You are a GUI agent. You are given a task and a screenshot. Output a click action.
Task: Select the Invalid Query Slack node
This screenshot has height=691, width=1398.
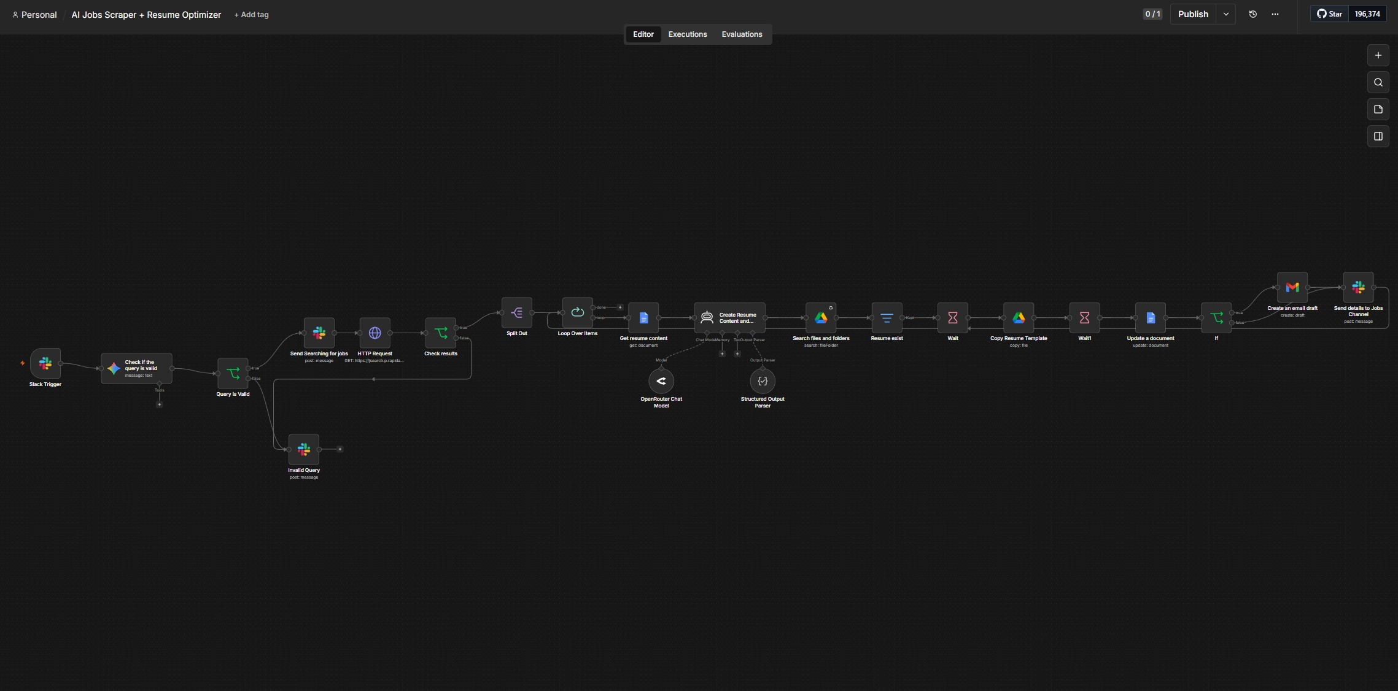pyautogui.click(x=304, y=449)
